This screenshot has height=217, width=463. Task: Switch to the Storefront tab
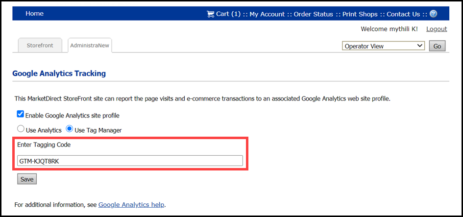(x=40, y=46)
